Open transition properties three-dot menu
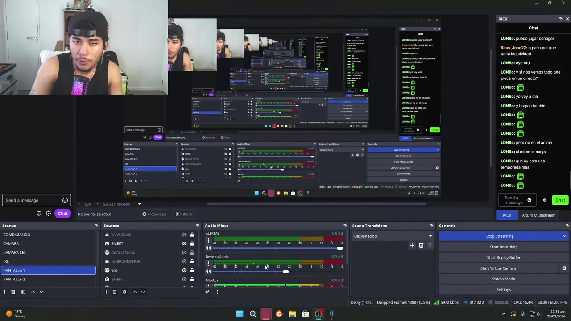 [x=430, y=245]
